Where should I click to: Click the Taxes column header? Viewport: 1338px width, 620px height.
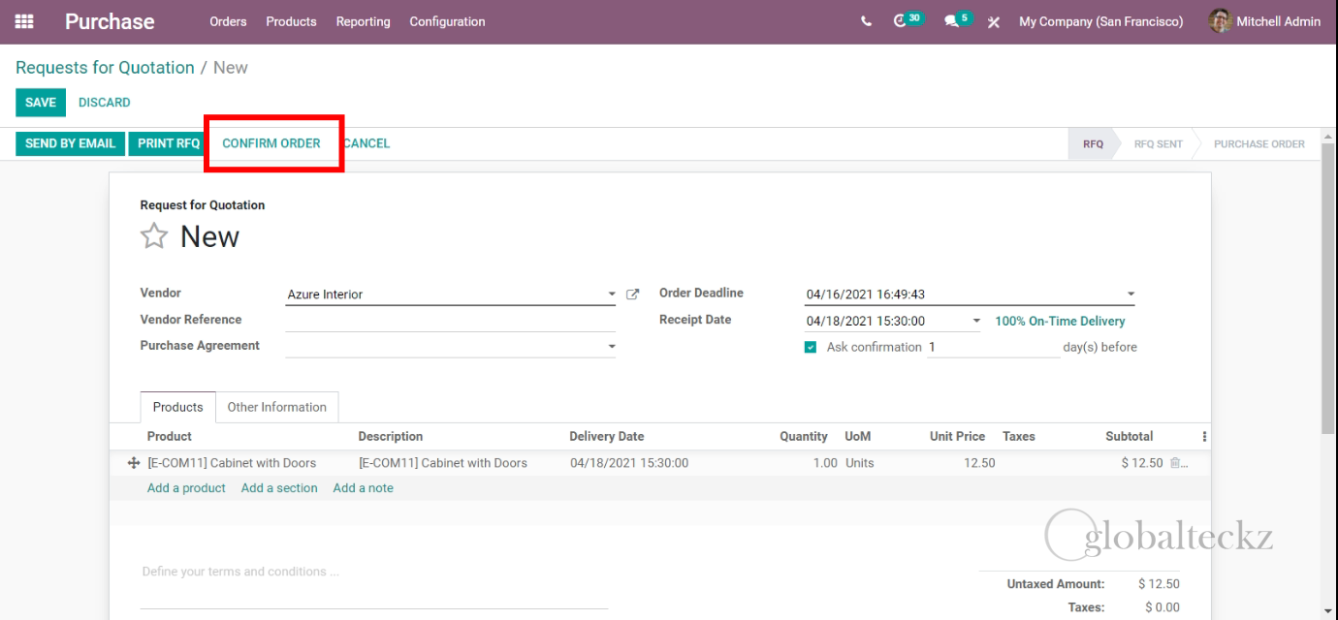pyautogui.click(x=1019, y=437)
